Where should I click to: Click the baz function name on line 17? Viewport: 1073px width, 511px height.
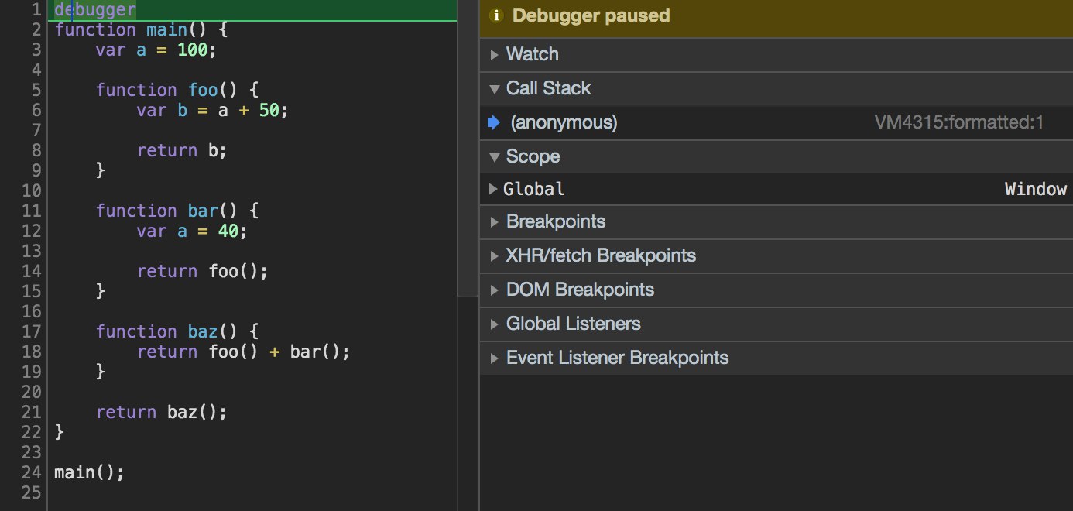[202, 332]
